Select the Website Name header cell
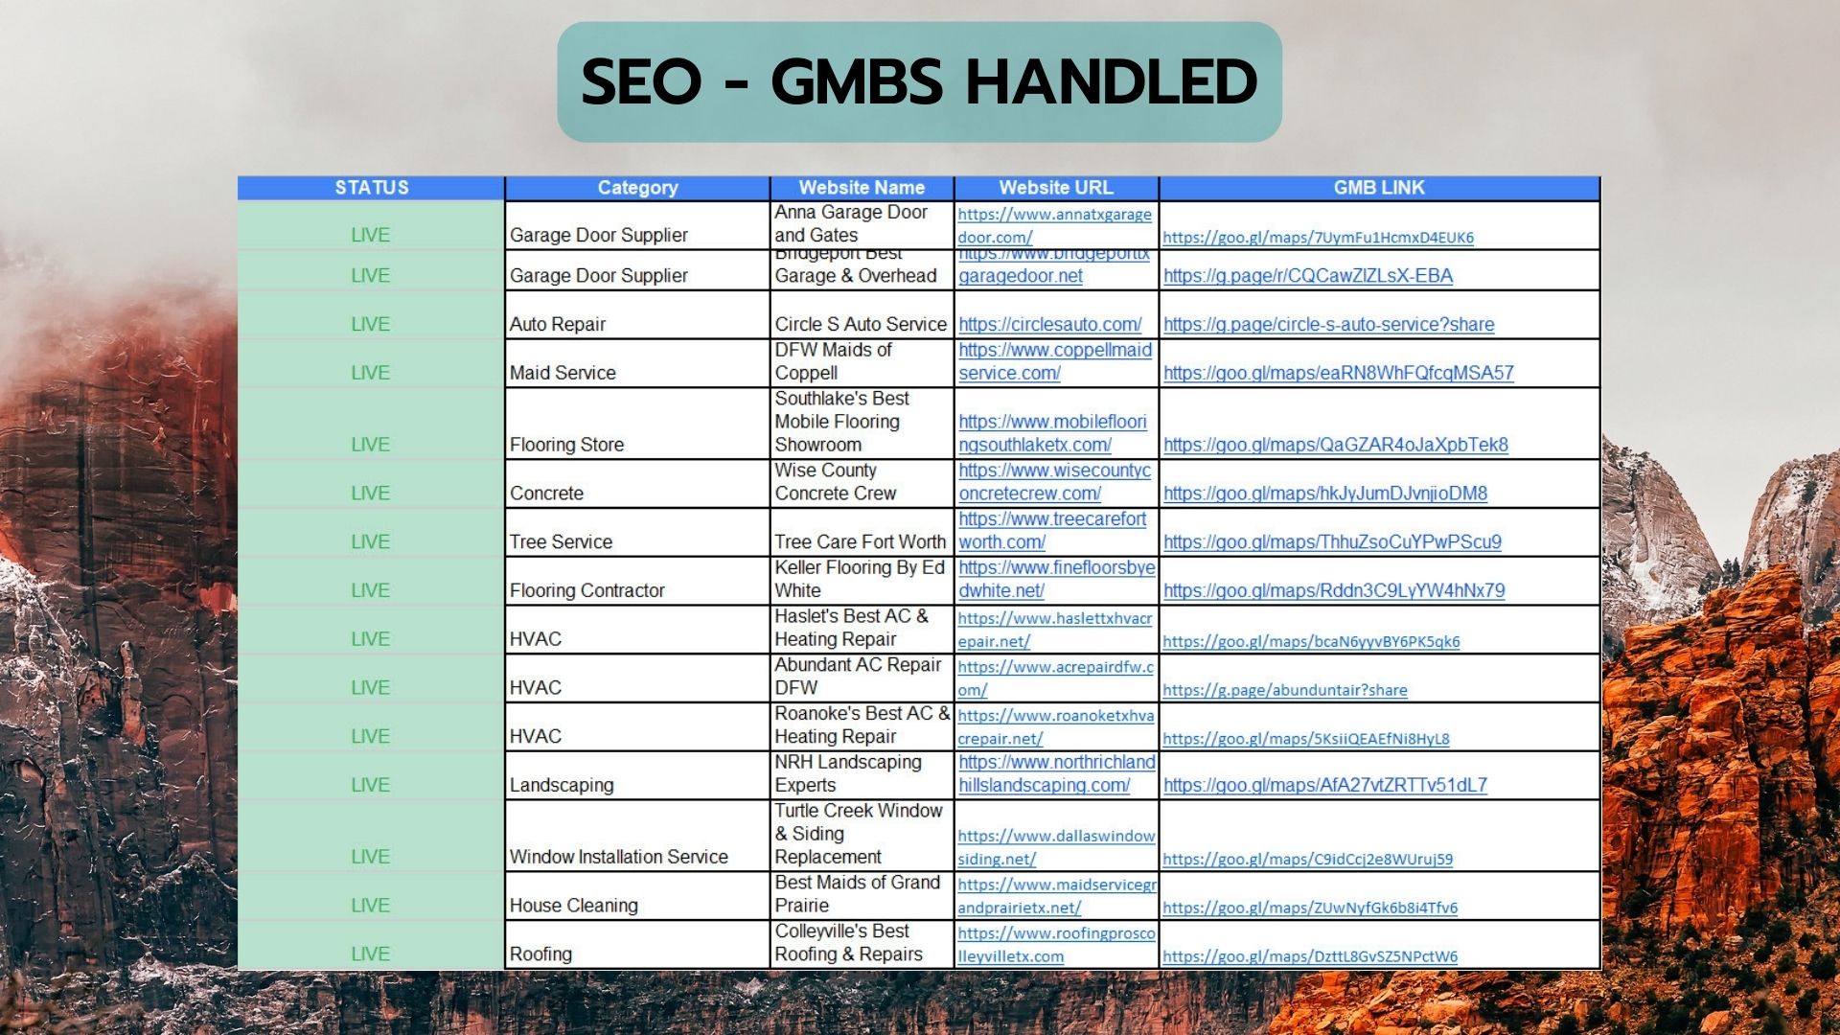The height and width of the screenshot is (1035, 1840). click(x=862, y=188)
